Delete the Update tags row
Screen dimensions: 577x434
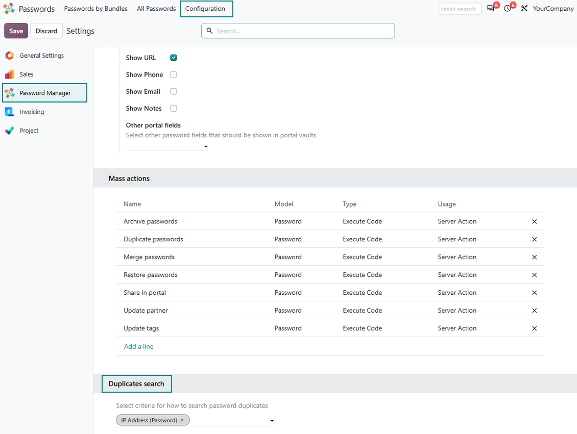534,328
